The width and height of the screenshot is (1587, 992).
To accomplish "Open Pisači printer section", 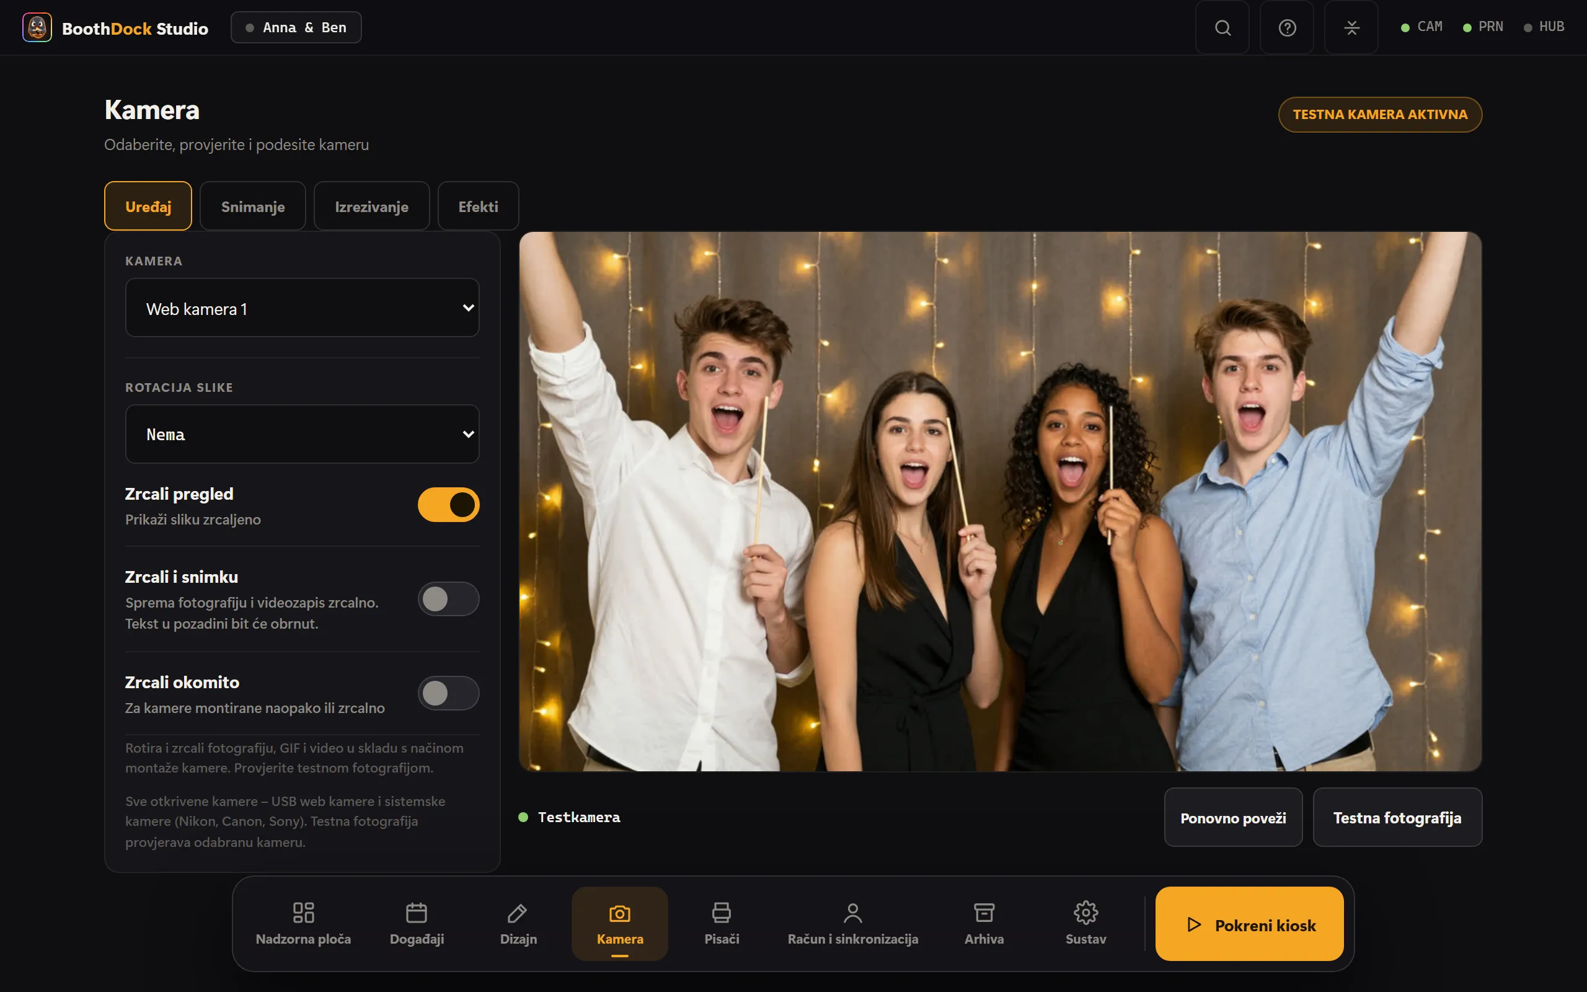I will tap(722, 923).
